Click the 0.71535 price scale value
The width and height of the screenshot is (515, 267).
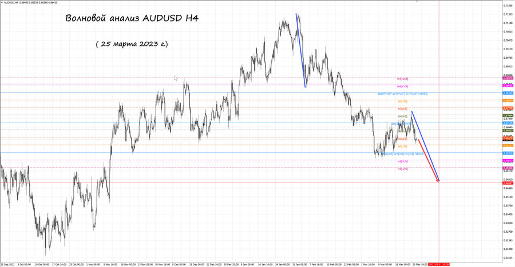508,14
